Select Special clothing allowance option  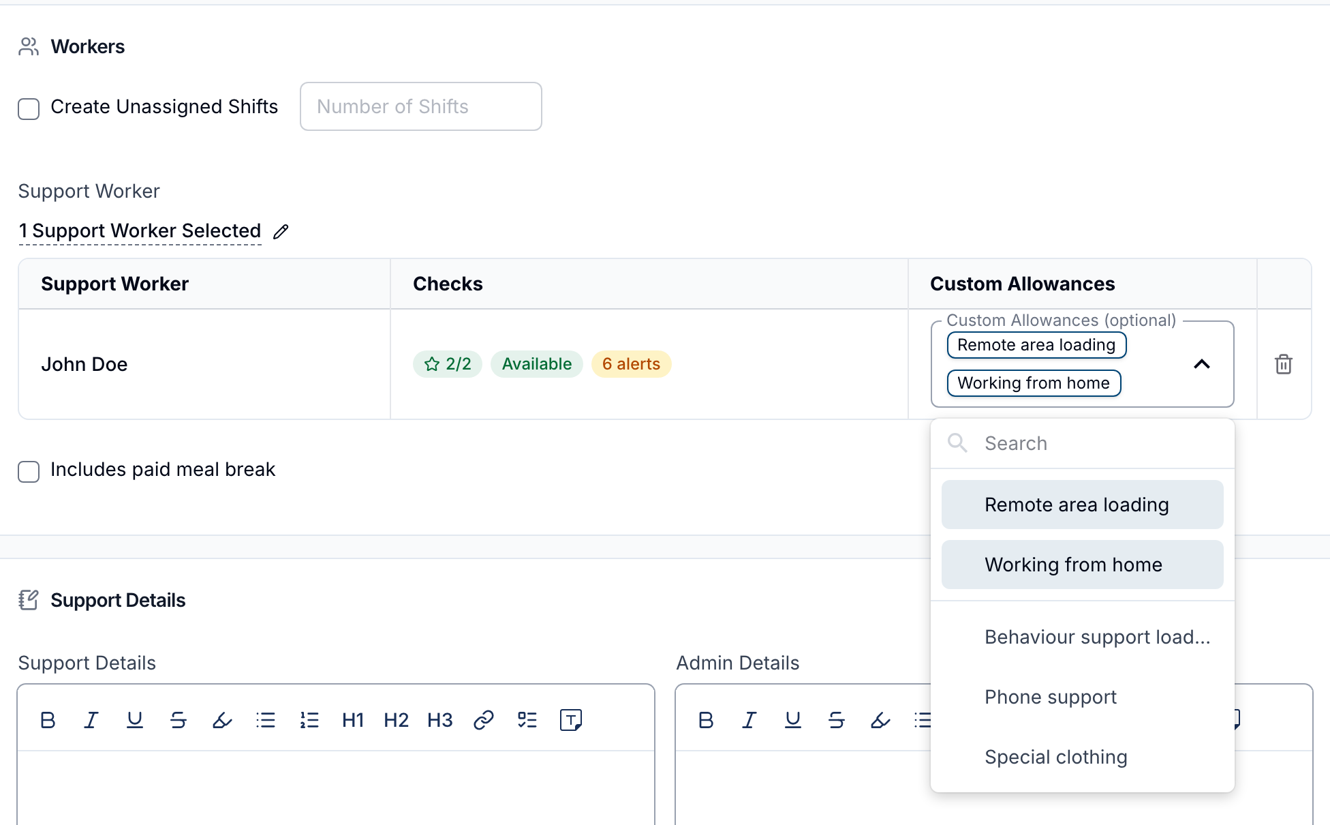(x=1082, y=757)
